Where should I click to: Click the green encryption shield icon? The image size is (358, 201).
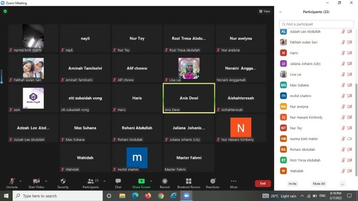point(5,11)
